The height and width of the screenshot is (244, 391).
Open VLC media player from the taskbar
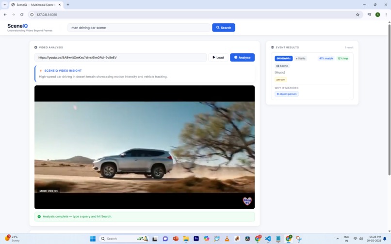point(227,239)
